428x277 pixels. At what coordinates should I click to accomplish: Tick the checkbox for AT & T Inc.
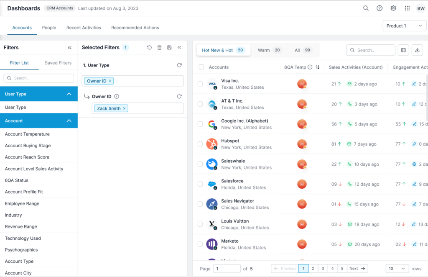[200, 104]
